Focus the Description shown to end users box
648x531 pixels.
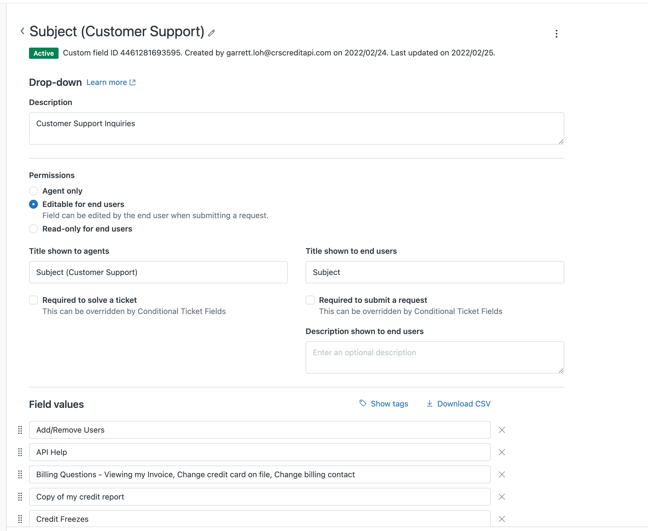pos(434,357)
